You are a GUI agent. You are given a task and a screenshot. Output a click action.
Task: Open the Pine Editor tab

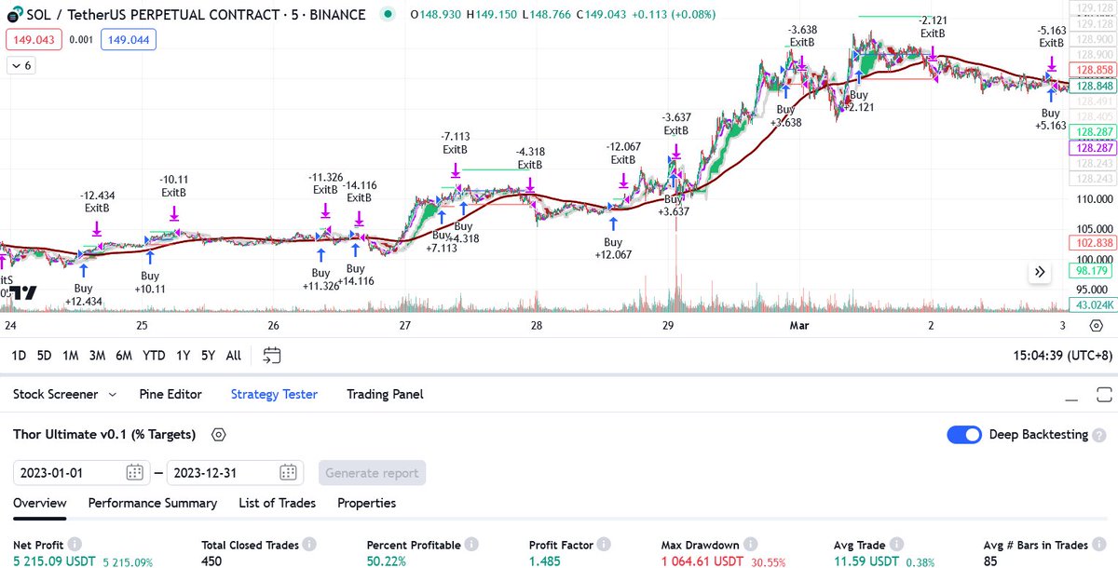point(170,395)
